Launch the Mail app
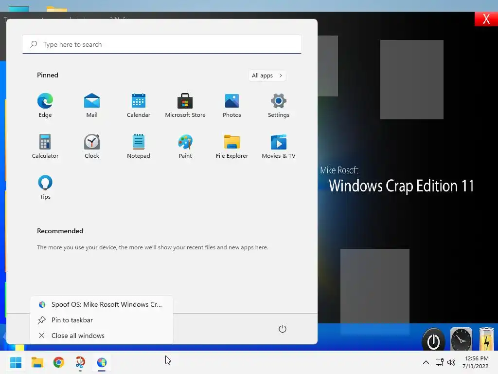Viewport: 498px width, 374px height. coord(92,106)
